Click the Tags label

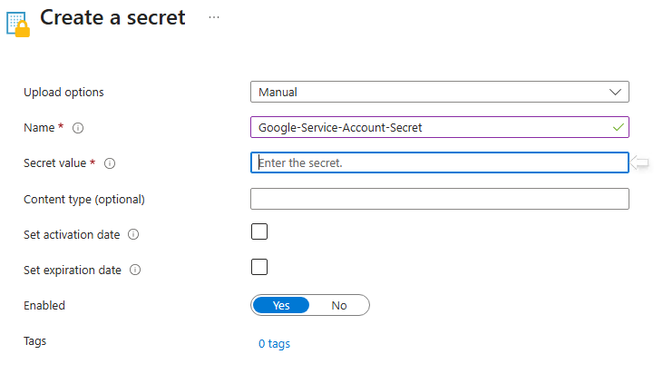pyautogui.click(x=34, y=341)
